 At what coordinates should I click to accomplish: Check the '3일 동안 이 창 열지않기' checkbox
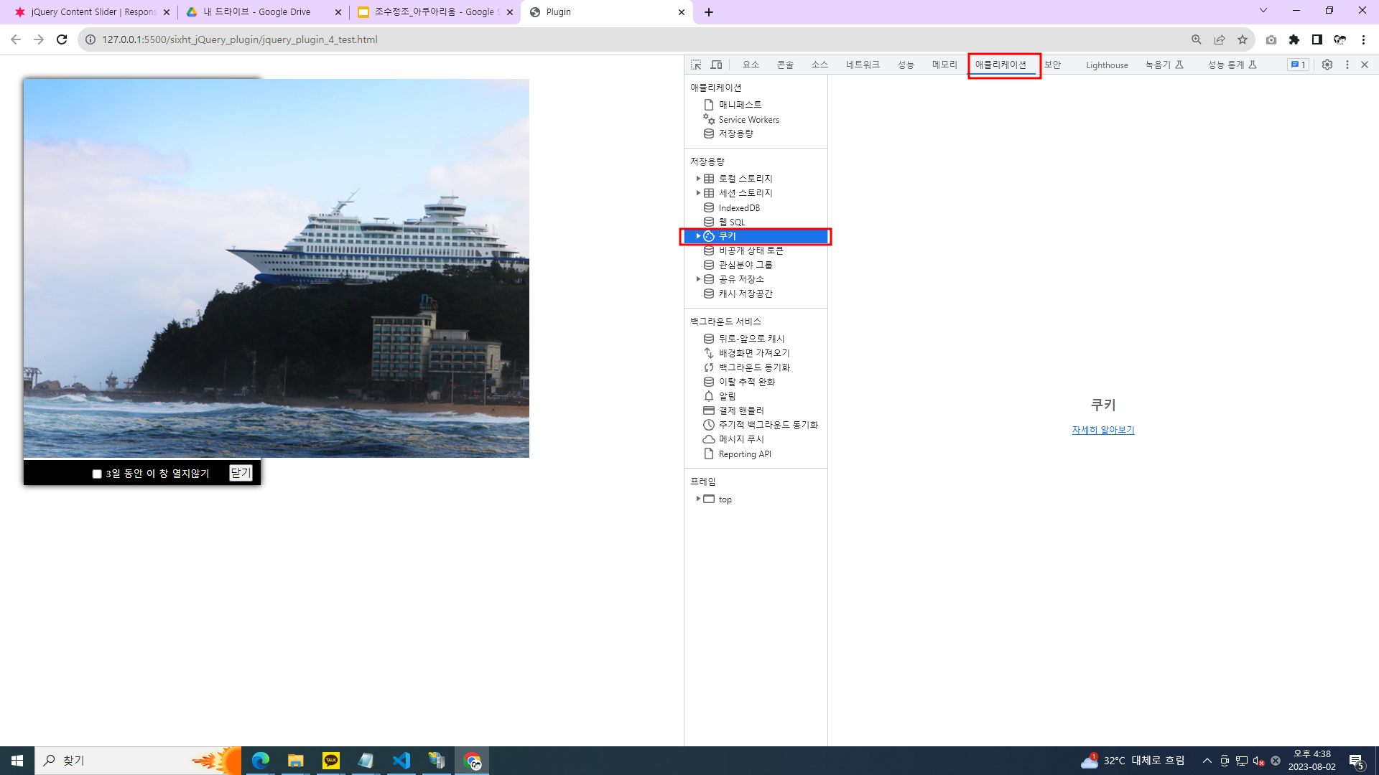click(97, 474)
